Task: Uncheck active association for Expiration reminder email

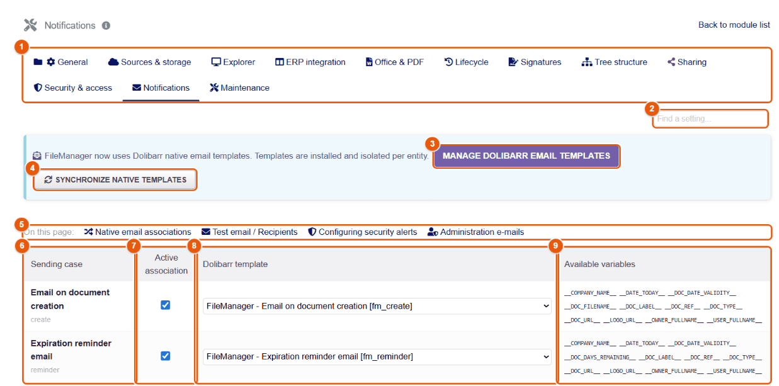Action: click(166, 356)
